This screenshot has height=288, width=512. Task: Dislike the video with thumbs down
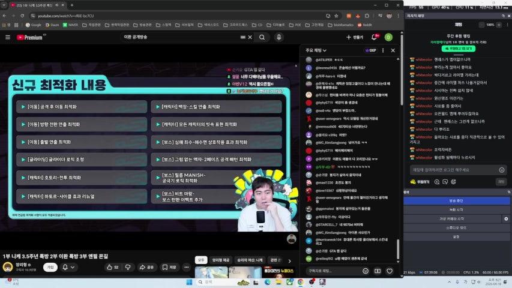(x=128, y=267)
